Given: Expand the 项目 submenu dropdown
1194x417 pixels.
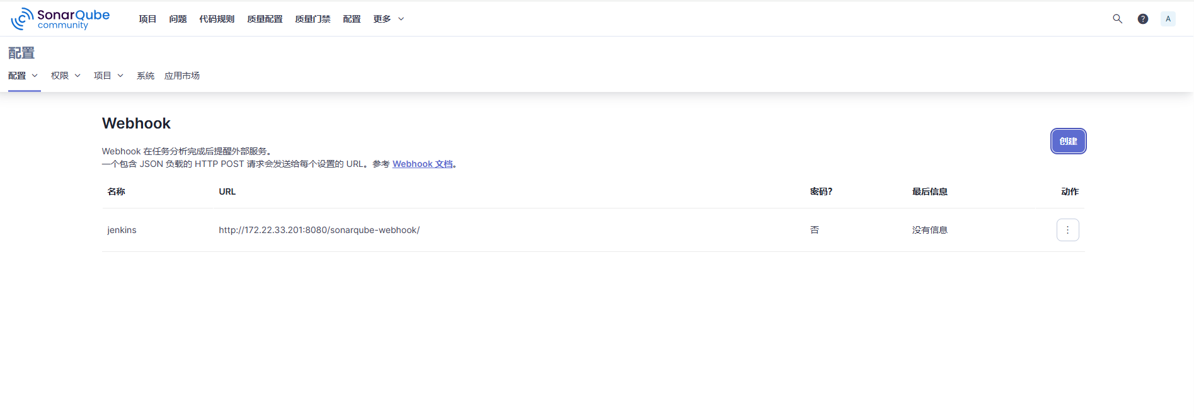Looking at the screenshot, I should pyautogui.click(x=108, y=76).
